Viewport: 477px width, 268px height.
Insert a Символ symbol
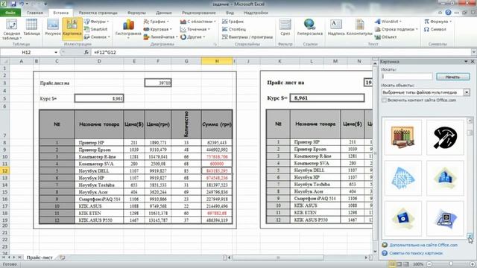tap(435, 29)
